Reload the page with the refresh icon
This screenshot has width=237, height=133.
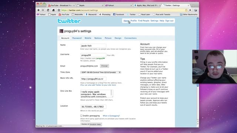click(48, 10)
